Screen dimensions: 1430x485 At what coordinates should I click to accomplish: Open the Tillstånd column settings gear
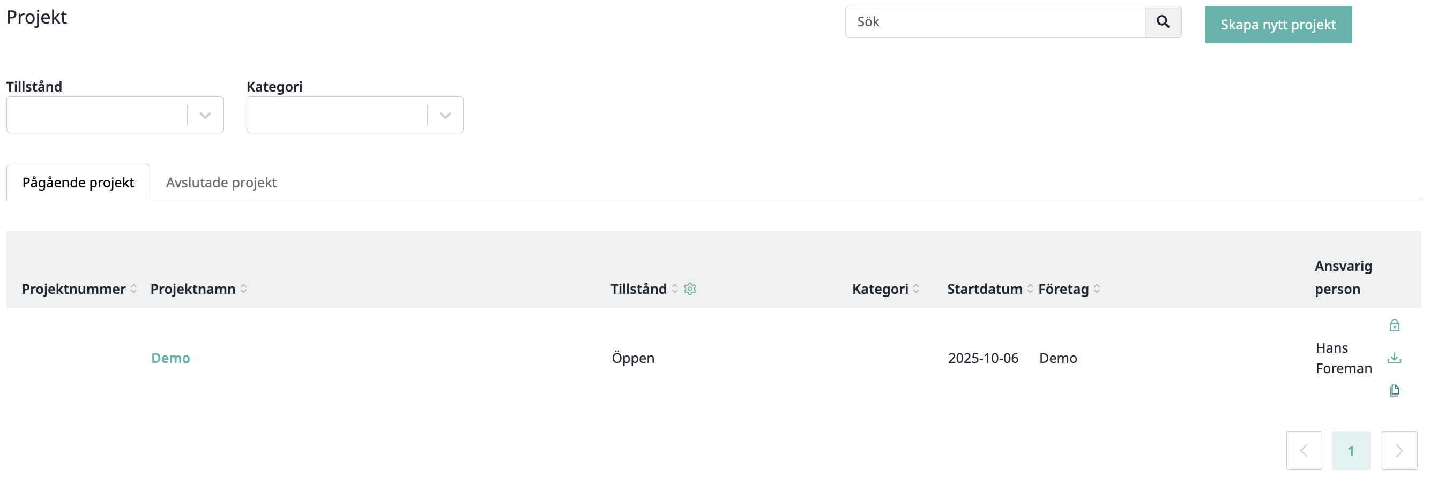(690, 289)
